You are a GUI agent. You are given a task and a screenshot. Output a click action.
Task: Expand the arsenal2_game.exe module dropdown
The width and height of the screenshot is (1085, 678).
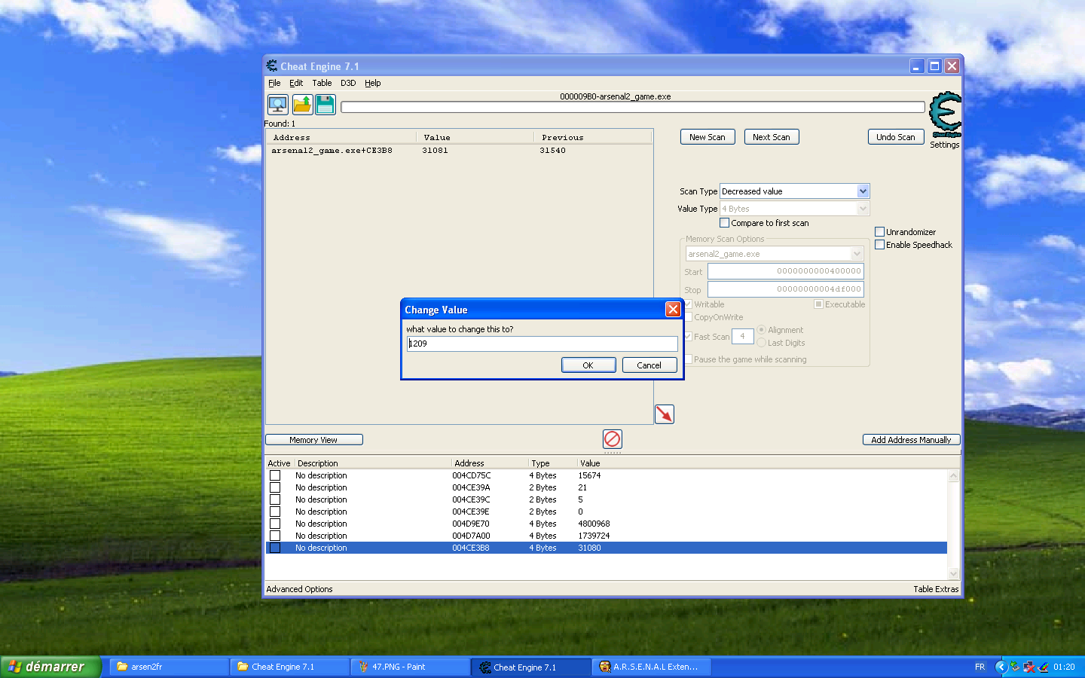pos(857,254)
